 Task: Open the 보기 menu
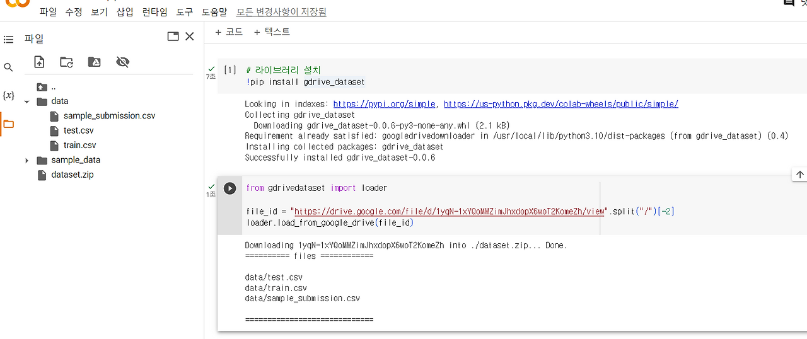click(x=99, y=12)
